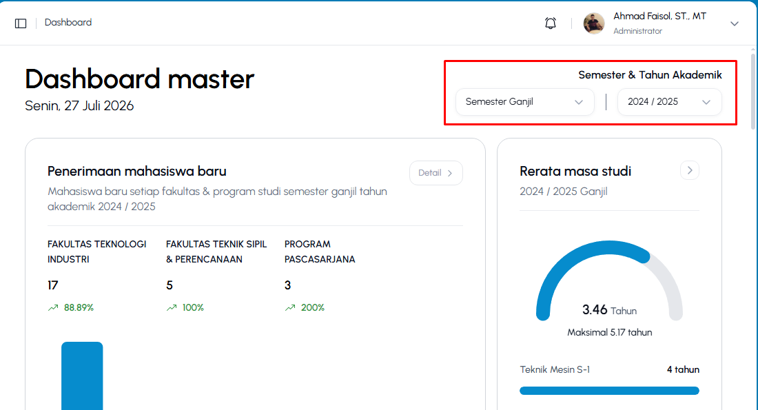Click the Detail button
The height and width of the screenshot is (410, 758).
436,172
